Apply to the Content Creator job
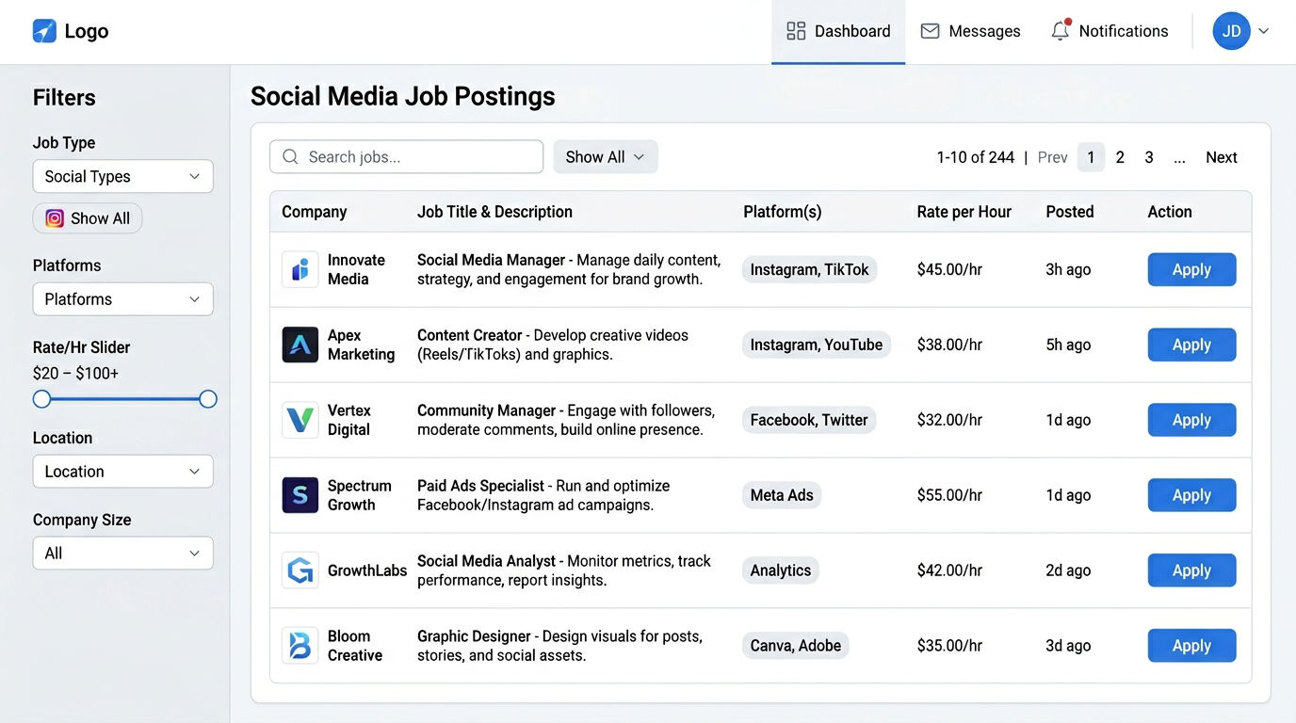The height and width of the screenshot is (723, 1296). [1191, 345]
